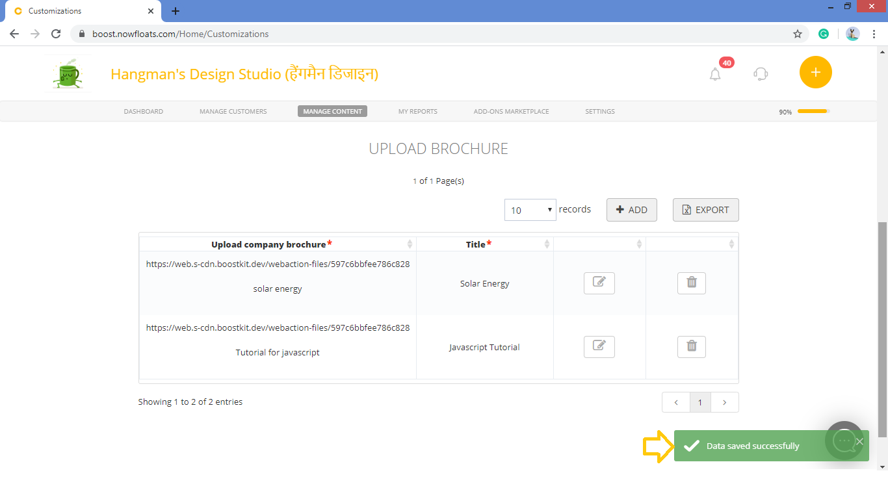Open SETTINGS menu
Screen dimensions: 888x499
pos(600,111)
